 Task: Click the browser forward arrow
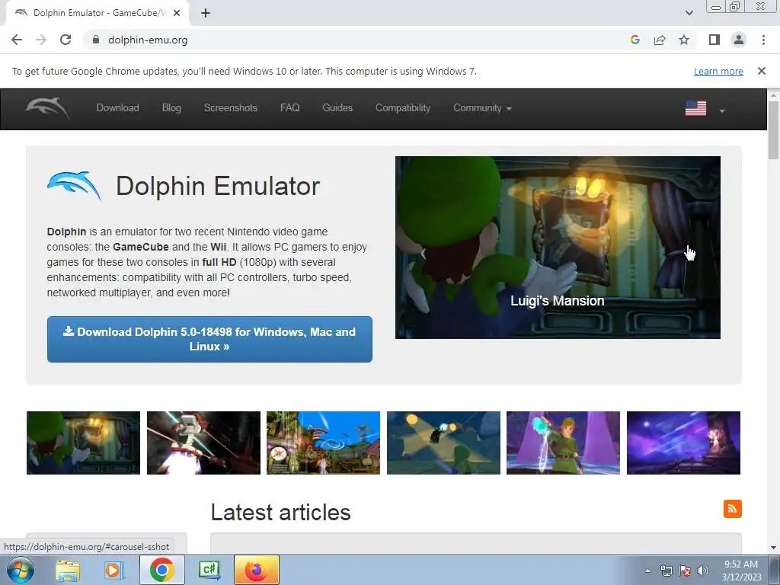[41, 40]
